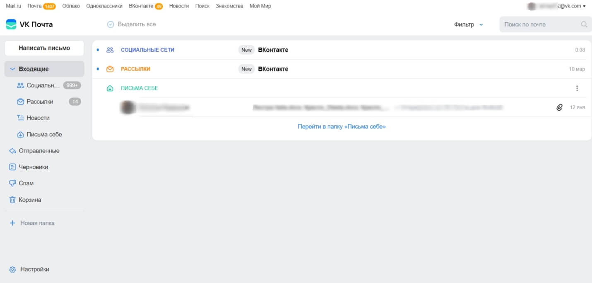Image resolution: width=592 pixels, height=283 pixels.
Task: Click the Написать письмо button
Action: click(44, 48)
